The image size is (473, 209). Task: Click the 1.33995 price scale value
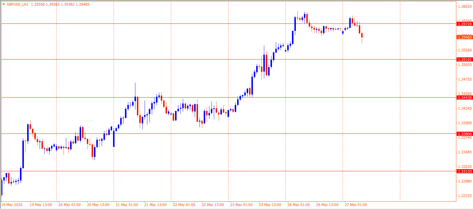(465, 123)
